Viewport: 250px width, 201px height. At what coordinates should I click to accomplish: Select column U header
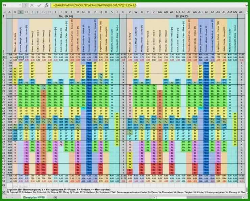pyautogui.click(x=123, y=12)
